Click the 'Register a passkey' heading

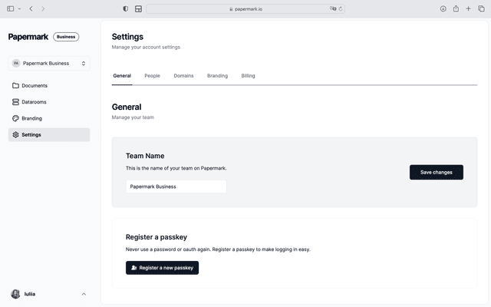[157, 237]
